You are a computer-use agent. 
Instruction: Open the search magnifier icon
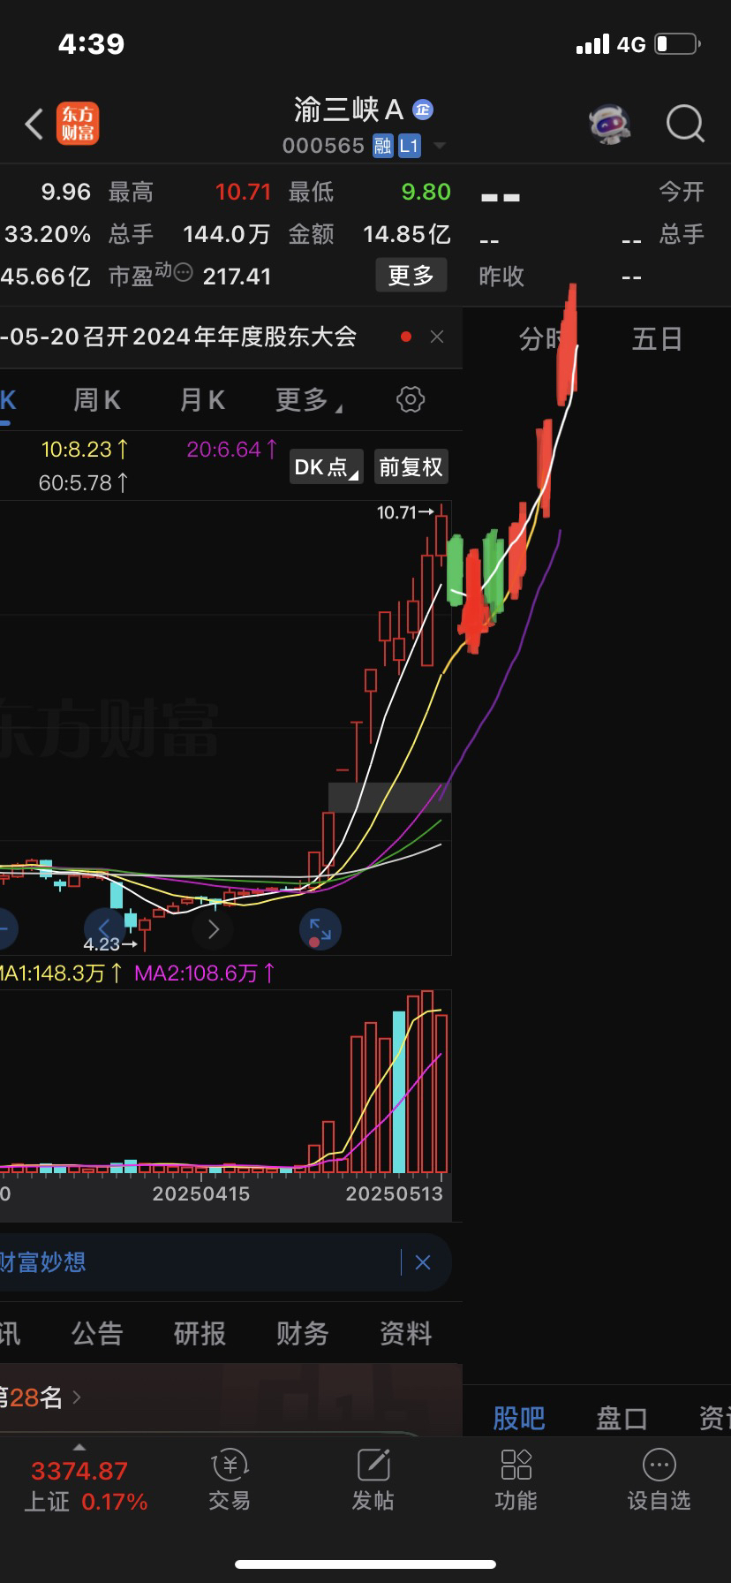click(685, 125)
